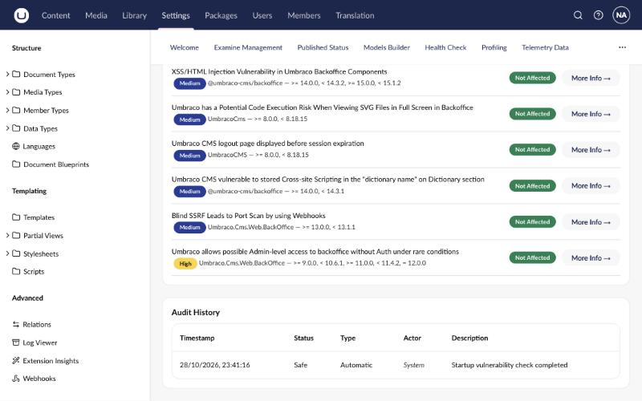
Task: More Info for SVG Files code execution risk
Action: coord(591,114)
